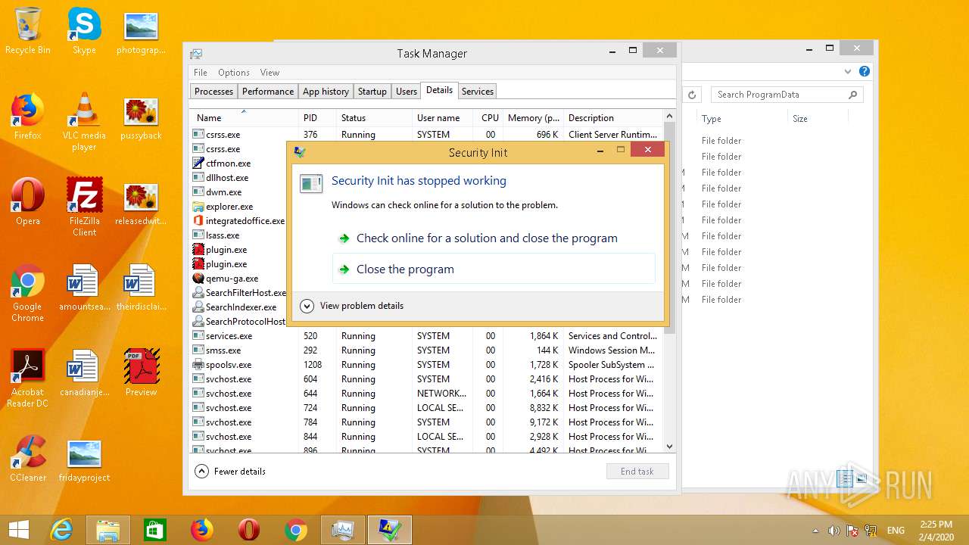969x545 pixels.
Task: Click the Task Manager vertical scrollbar
Action: pos(668,280)
